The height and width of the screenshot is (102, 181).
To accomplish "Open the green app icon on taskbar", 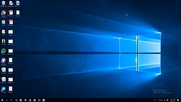I will (44, 100).
